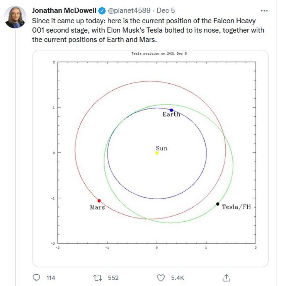Click the 552 retweets count
This screenshot has width=286, height=286.
113,278
